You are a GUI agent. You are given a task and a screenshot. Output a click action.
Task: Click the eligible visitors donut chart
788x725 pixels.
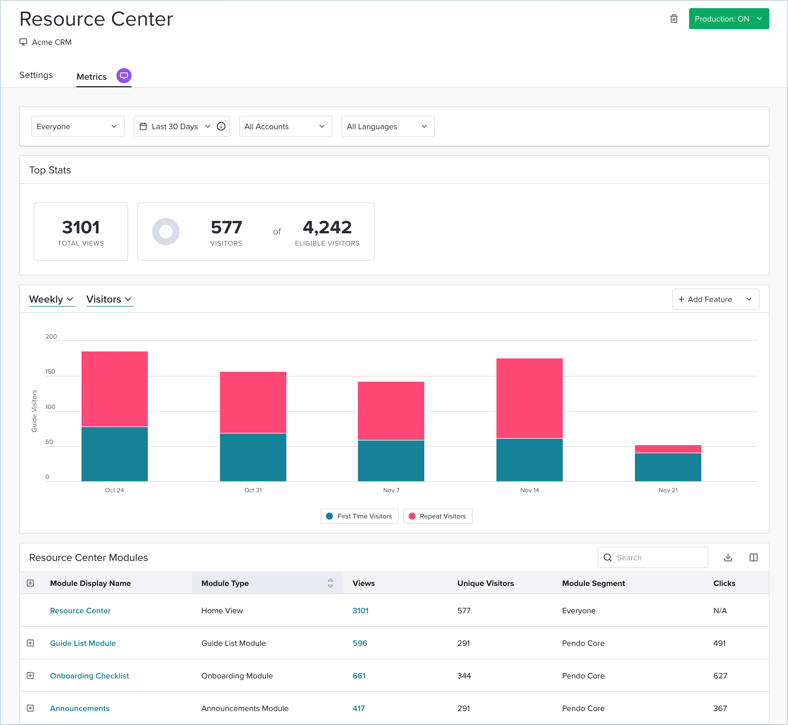click(x=166, y=232)
